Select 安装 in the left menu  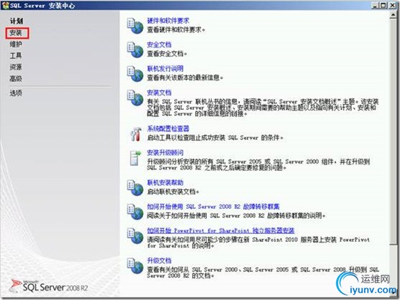click(x=16, y=33)
